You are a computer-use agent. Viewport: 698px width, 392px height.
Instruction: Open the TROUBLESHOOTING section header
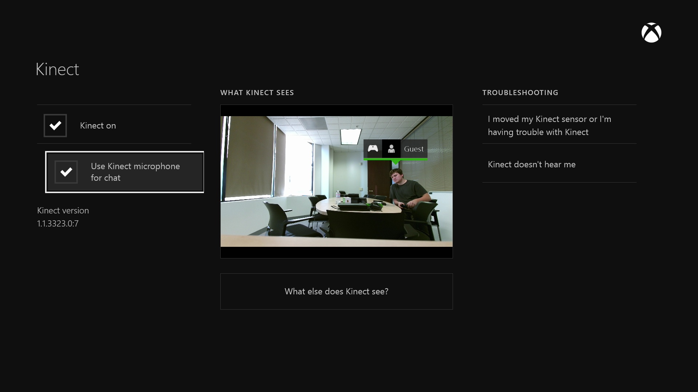click(x=520, y=93)
